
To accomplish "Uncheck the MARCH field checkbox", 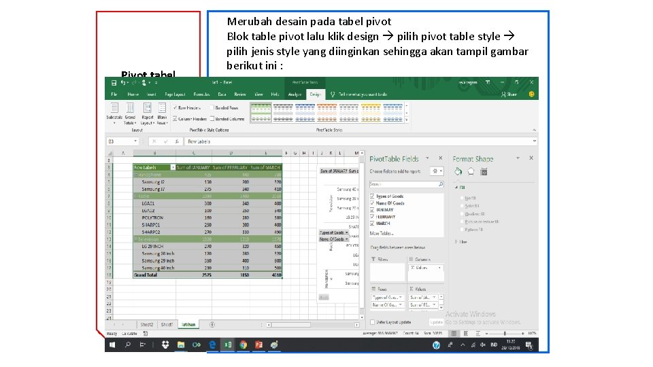I will coord(372,224).
